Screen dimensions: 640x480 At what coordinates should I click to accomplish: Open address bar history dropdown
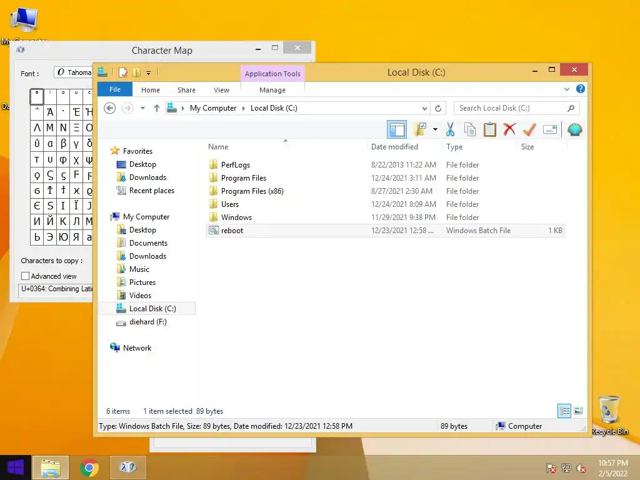424,108
